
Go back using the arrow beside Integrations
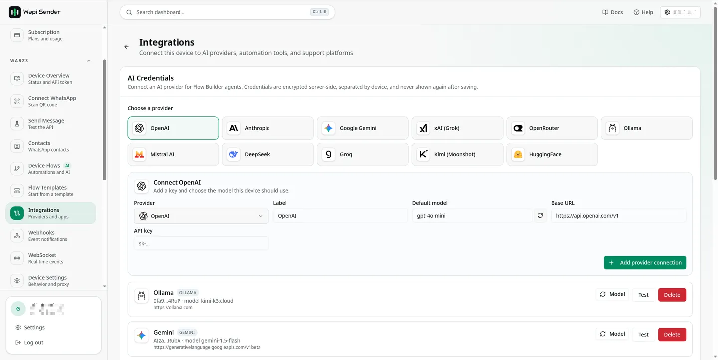[126, 47]
